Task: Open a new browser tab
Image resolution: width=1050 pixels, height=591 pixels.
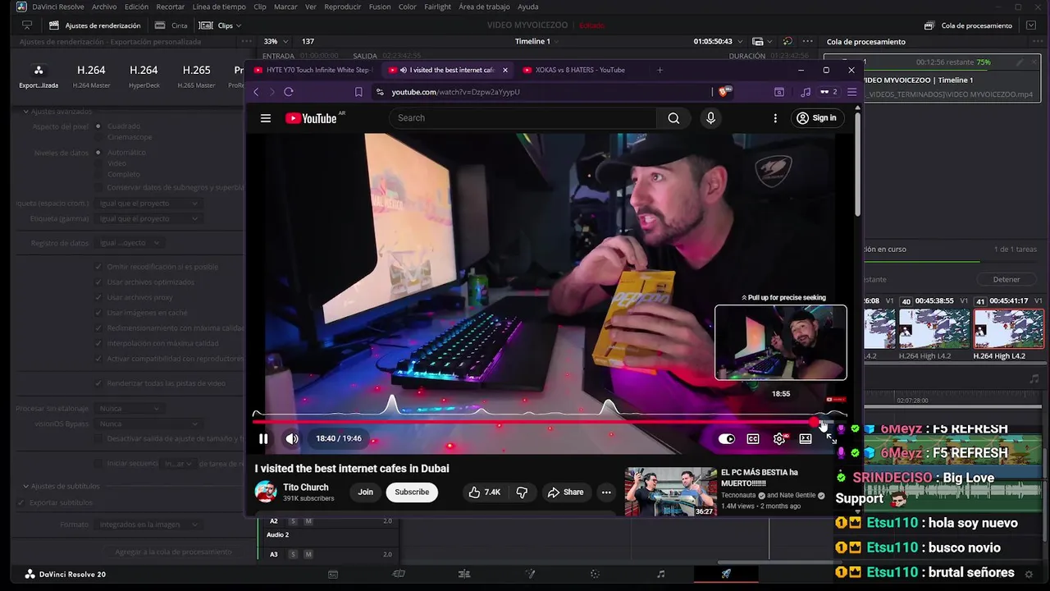Action: coord(660,70)
